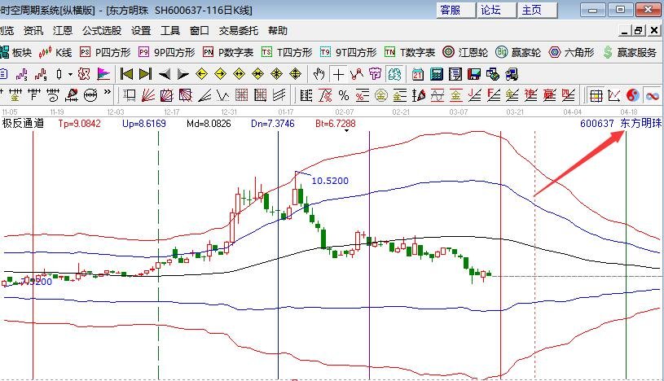The height and width of the screenshot is (381, 664).
Task: Click the Bt=6.7288 value
Action: click(x=336, y=124)
